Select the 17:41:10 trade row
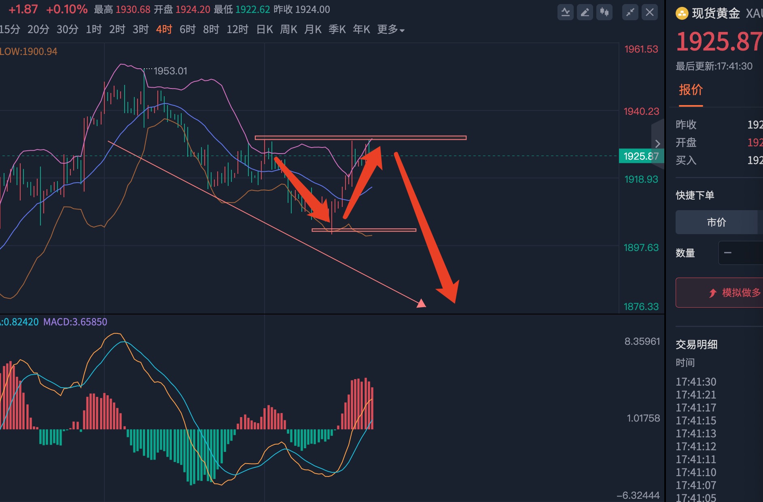Screen dimensions: 763x502 (696, 472)
